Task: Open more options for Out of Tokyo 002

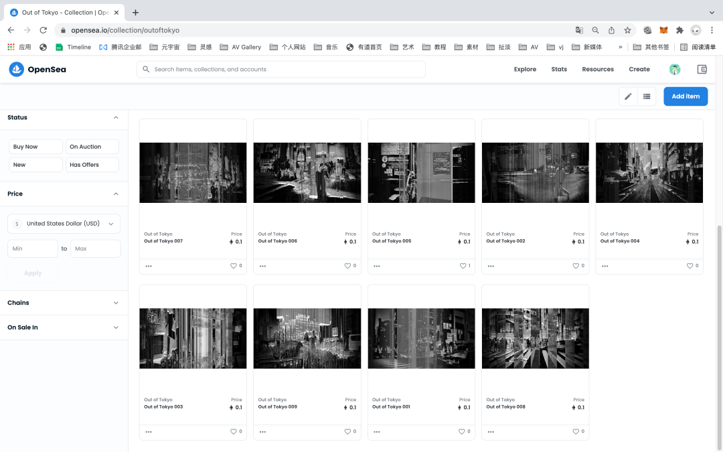Action: tap(491, 266)
